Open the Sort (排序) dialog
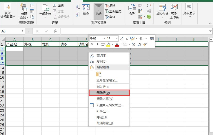This screenshot has height=135, width=213. click(86, 10)
